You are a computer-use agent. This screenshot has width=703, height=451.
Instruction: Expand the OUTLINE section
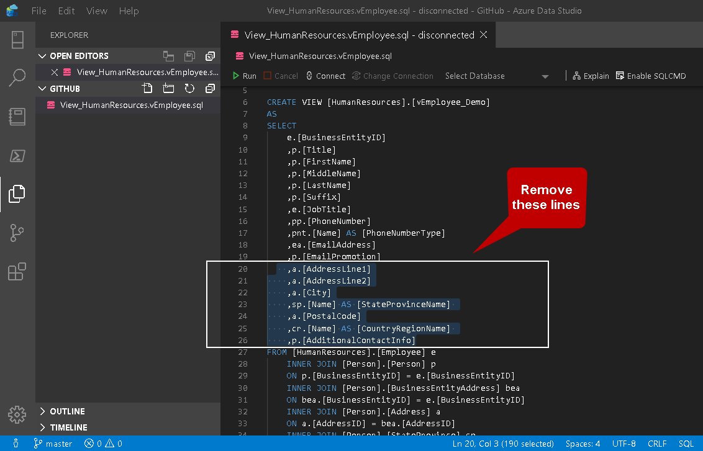pos(67,411)
